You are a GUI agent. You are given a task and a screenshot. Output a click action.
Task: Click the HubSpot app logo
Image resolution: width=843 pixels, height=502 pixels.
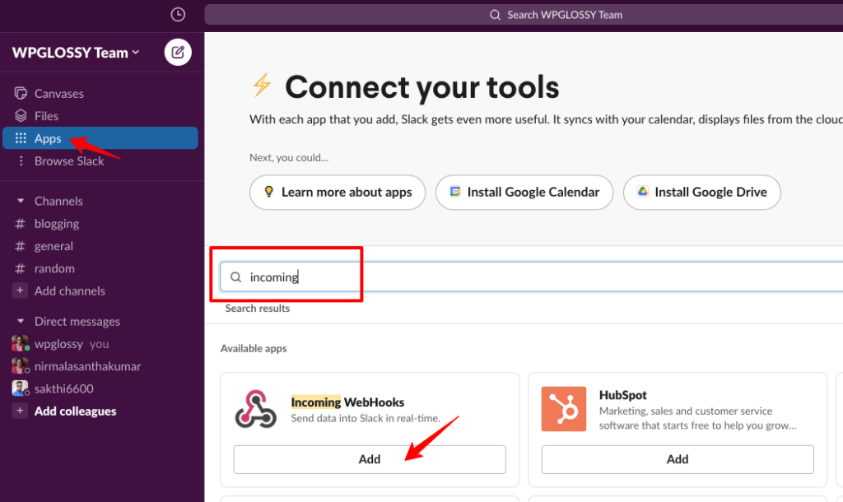(563, 409)
